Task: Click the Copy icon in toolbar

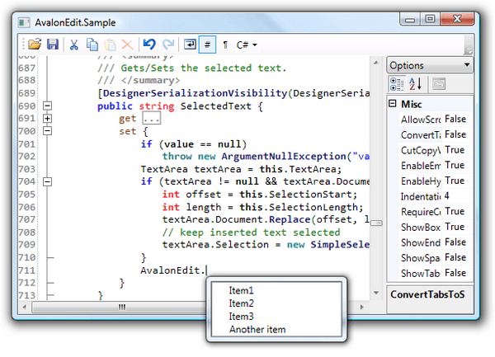Action: [92, 44]
